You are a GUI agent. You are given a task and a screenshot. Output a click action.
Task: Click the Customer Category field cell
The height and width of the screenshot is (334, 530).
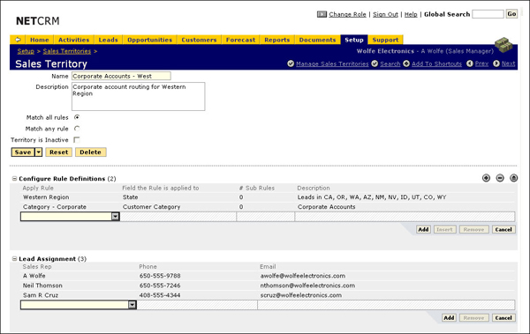click(x=151, y=207)
